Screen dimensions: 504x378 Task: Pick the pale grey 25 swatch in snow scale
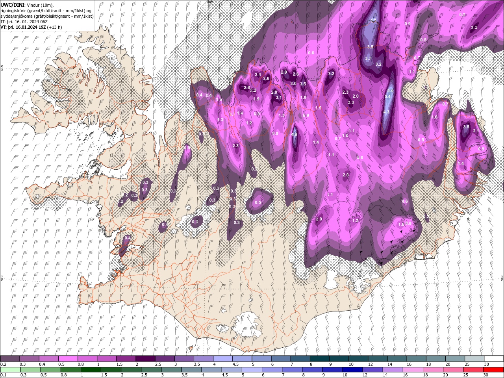474,358
